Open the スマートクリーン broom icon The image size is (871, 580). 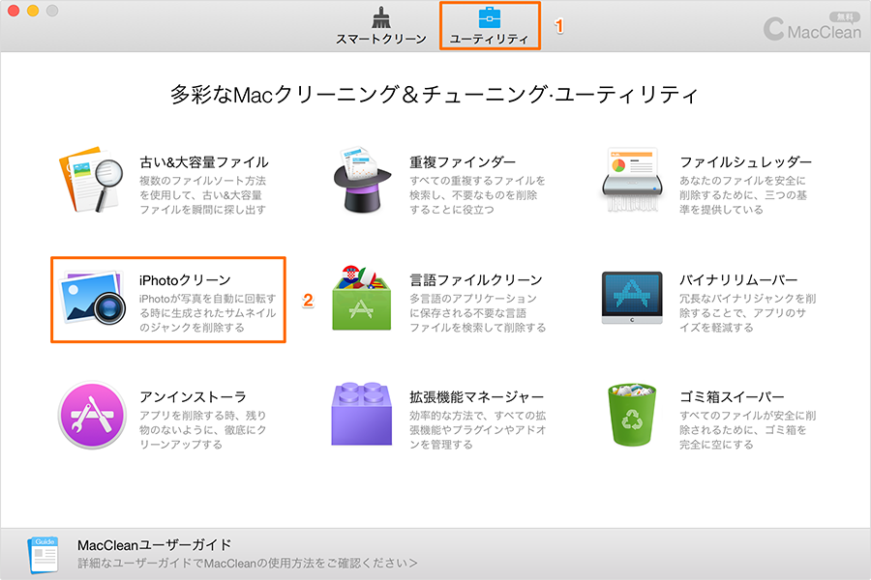(381, 17)
